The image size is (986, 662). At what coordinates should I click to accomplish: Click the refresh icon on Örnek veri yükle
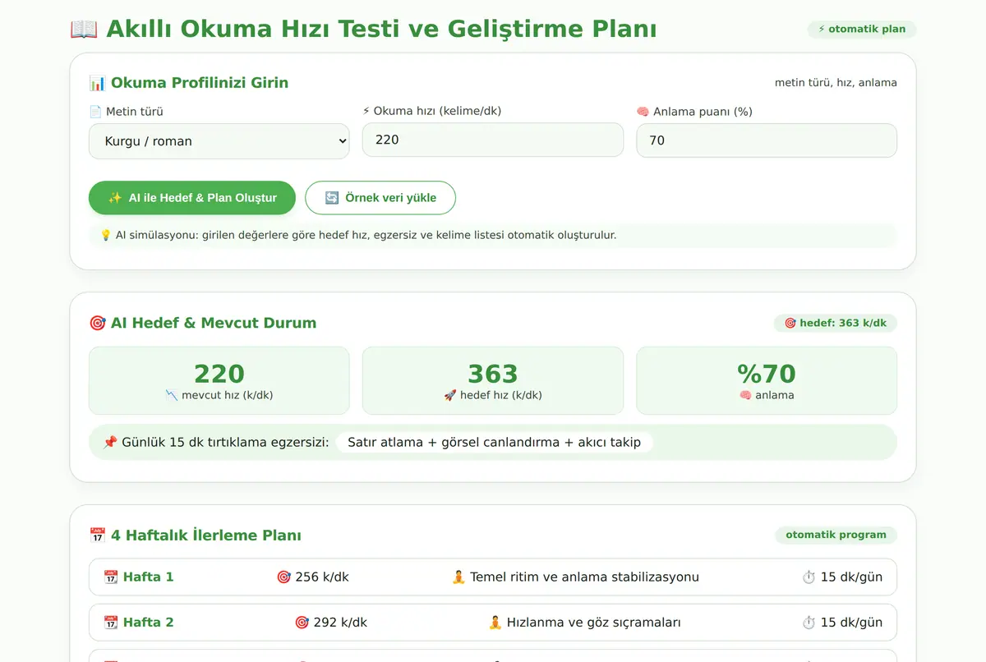tap(331, 198)
